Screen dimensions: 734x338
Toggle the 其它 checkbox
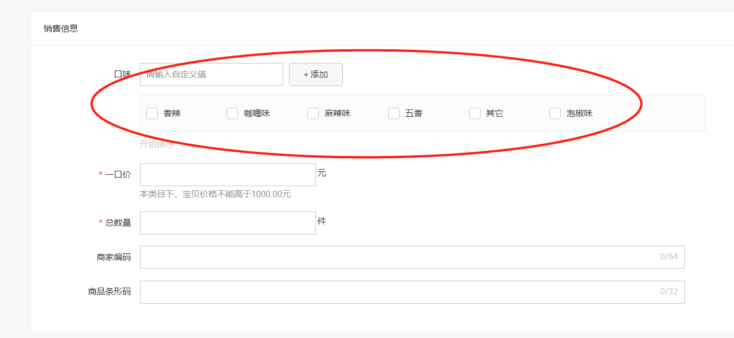pos(475,113)
